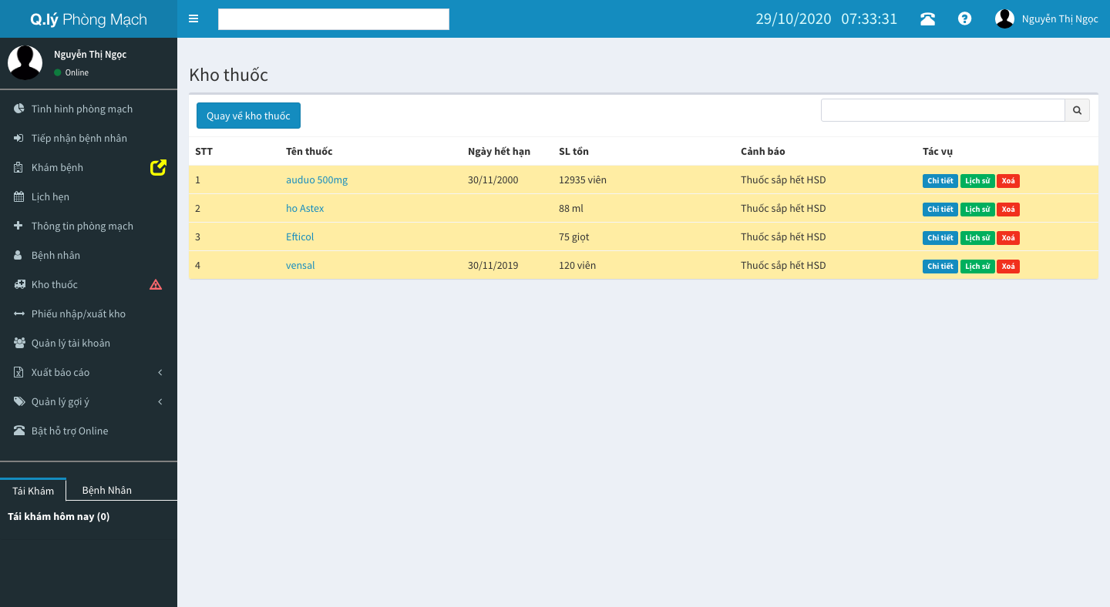The width and height of the screenshot is (1110, 607).
Task: Open the help question mark icon
Action: click(x=964, y=18)
